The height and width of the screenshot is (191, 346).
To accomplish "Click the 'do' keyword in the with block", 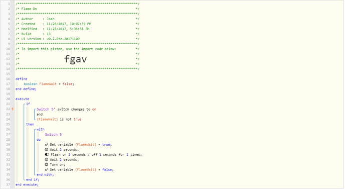I will pyautogui.click(x=39, y=140).
